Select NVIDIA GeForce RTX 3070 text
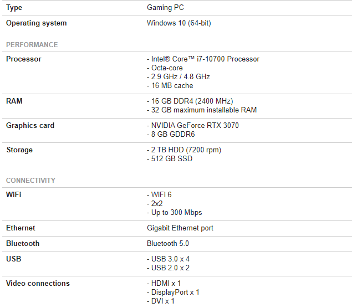The width and height of the screenshot is (352, 308). pos(192,125)
